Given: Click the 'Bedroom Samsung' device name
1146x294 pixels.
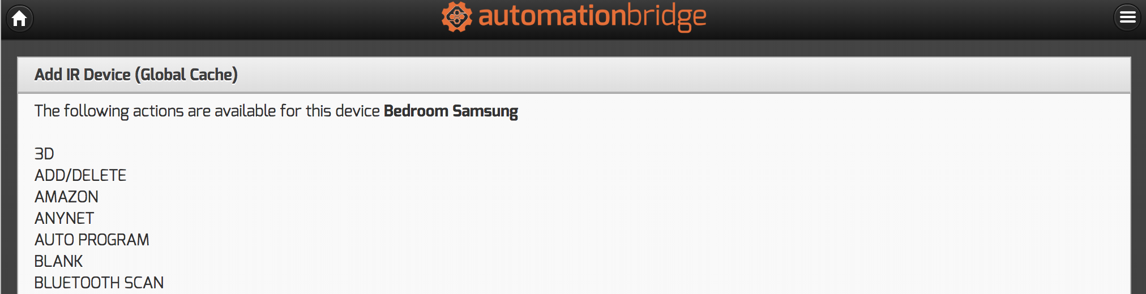Looking at the screenshot, I should click(451, 111).
